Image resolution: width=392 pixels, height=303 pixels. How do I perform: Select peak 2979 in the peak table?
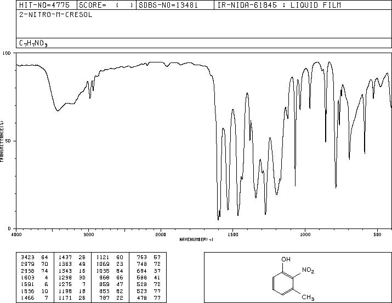tap(27, 264)
